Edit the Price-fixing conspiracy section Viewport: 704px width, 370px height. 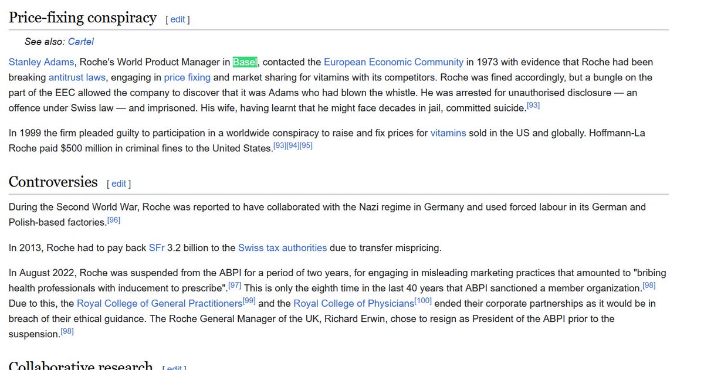(x=178, y=19)
